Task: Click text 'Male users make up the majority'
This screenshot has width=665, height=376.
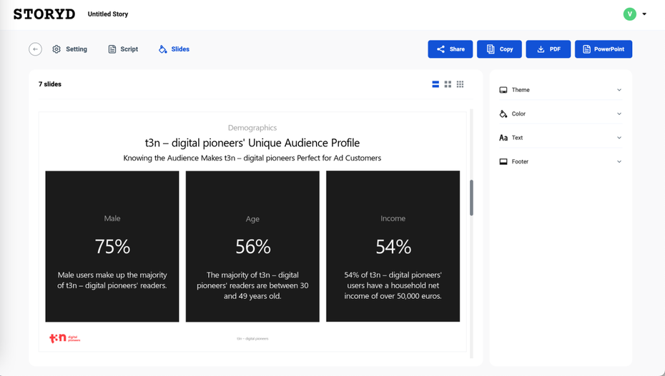Action: [112, 275]
